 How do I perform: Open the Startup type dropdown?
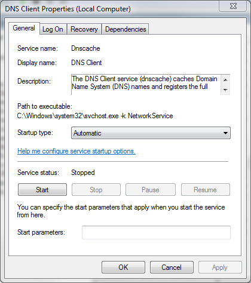[x=151, y=133]
